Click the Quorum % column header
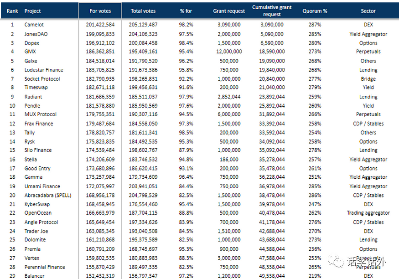The height and width of the screenshot is (279, 399). point(315,11)
